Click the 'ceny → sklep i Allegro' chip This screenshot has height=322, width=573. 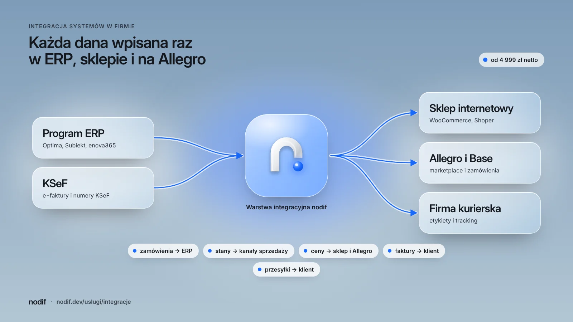point(338,251)
